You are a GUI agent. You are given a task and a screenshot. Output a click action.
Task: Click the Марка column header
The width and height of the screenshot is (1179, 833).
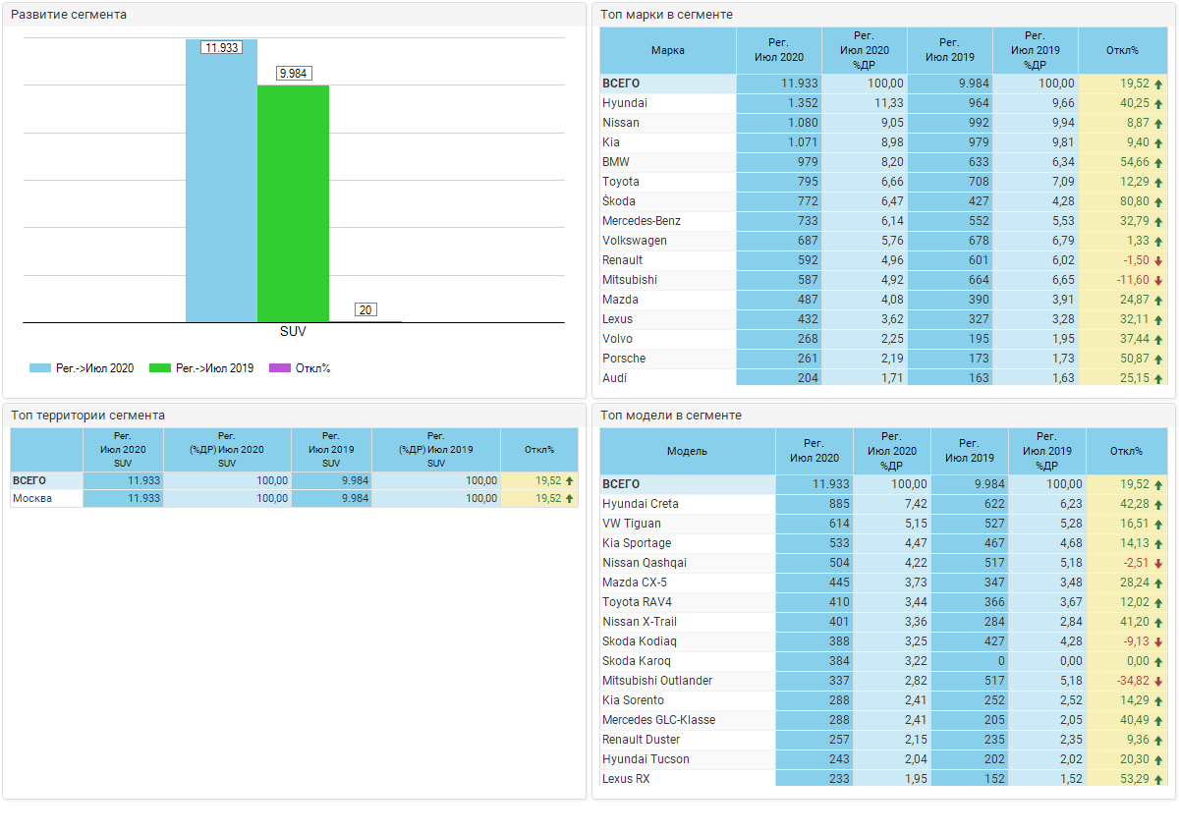(668, 50)
